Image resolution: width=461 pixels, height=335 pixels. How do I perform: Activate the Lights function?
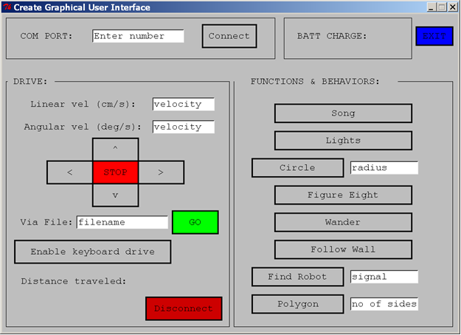tap(343, 141)
